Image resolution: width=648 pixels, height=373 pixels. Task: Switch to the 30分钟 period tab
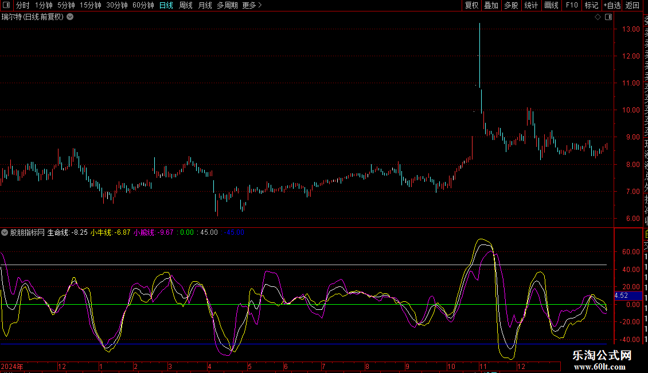point(117,5)
